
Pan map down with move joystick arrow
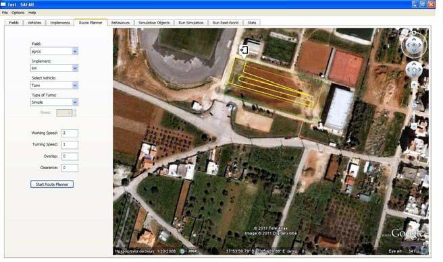(x=414, y=75)
